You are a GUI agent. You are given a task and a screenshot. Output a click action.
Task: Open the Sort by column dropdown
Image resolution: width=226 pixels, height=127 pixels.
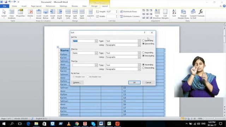96,41
